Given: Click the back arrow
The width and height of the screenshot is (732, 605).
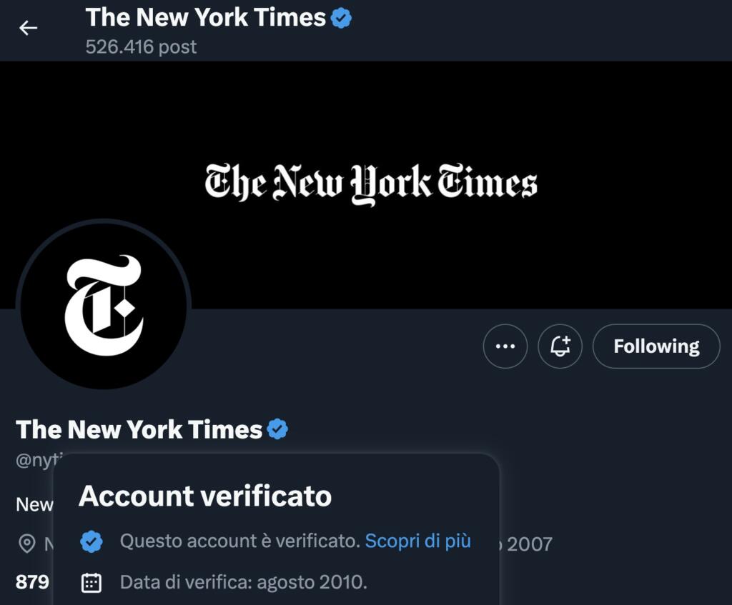Looking at the screenshot, I should (x=28, y=29).
